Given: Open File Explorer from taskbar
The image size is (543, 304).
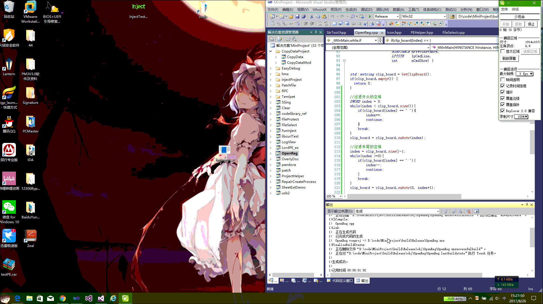Looking at the screenshot, I should click(30, 298).
